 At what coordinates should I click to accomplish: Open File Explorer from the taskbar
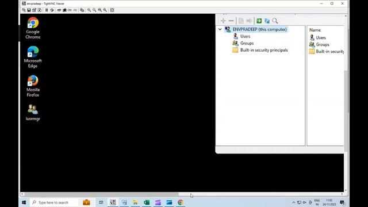(x=136, y=202)
